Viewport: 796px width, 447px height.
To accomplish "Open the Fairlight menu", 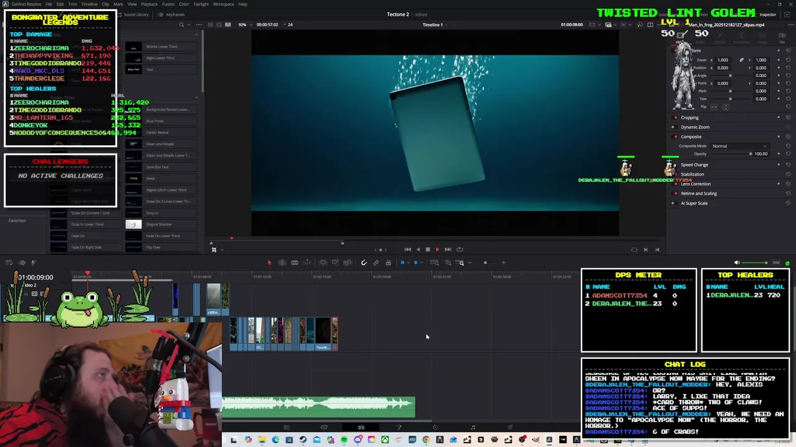I will 201,4.
